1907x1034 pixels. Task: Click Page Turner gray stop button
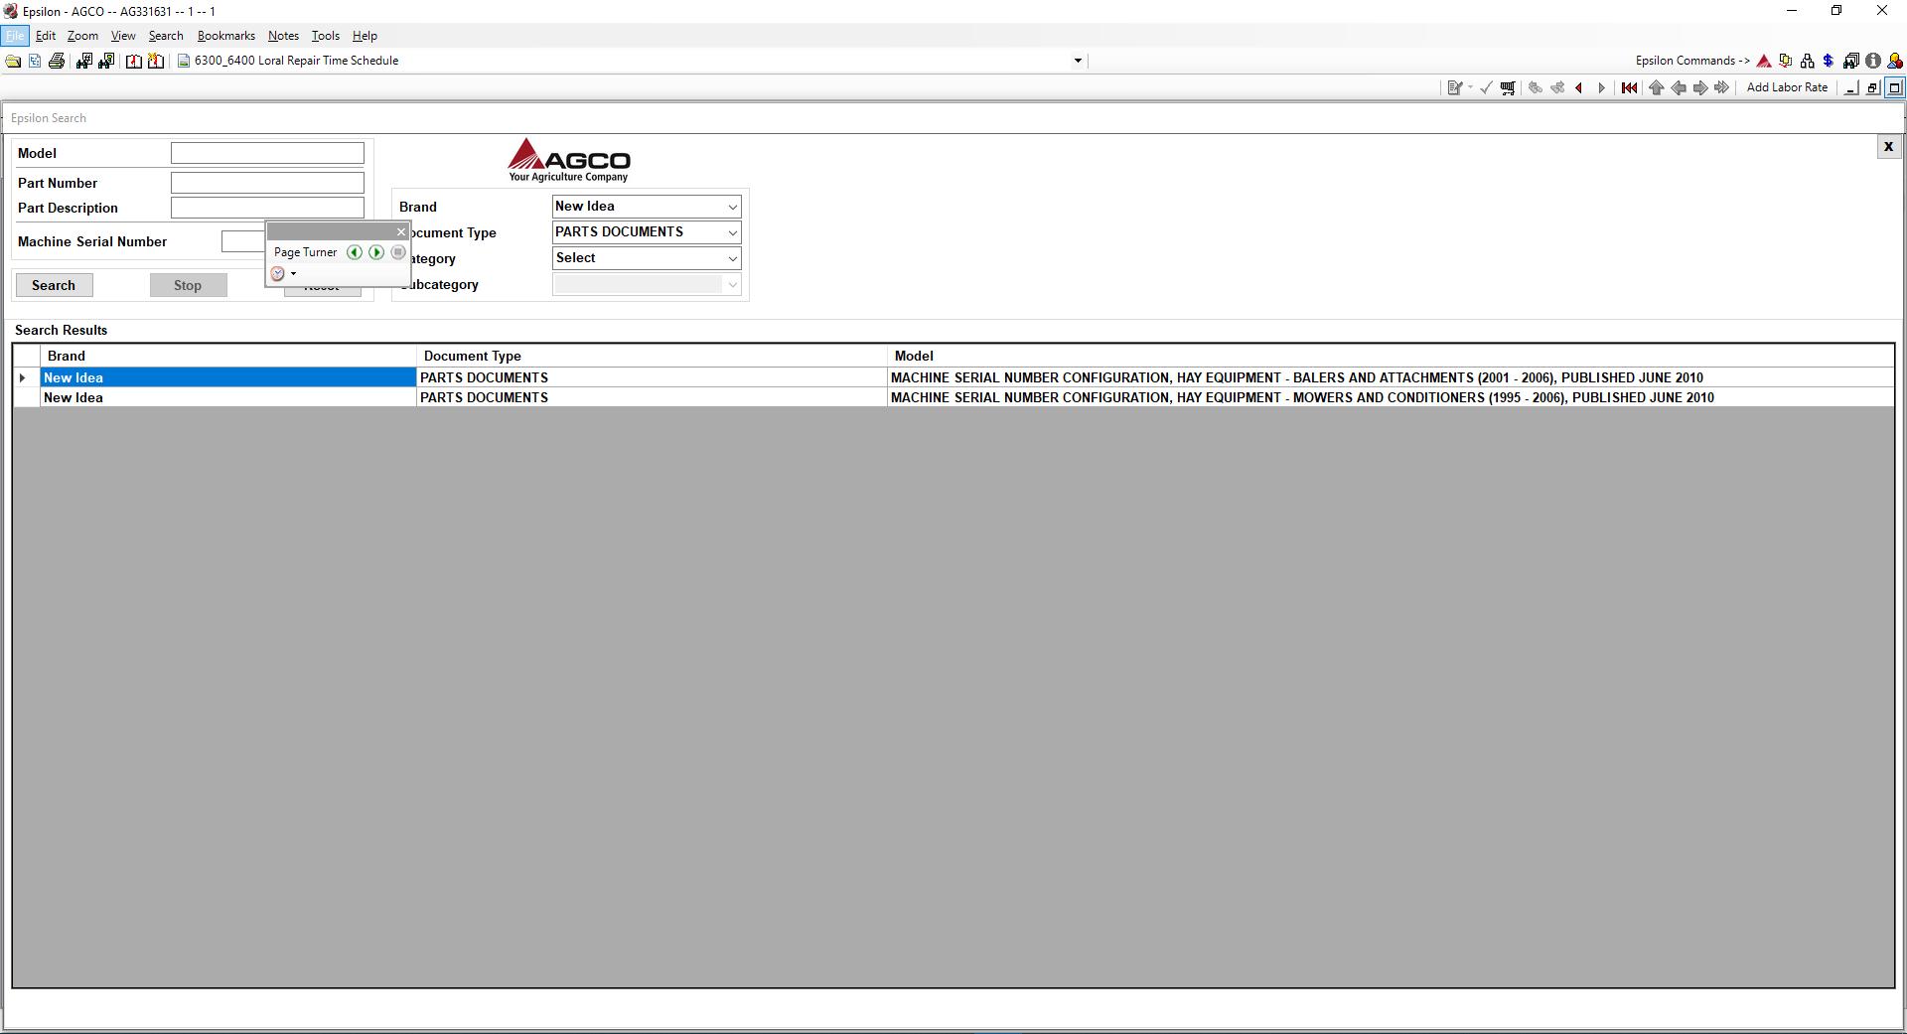pos(398,252)
